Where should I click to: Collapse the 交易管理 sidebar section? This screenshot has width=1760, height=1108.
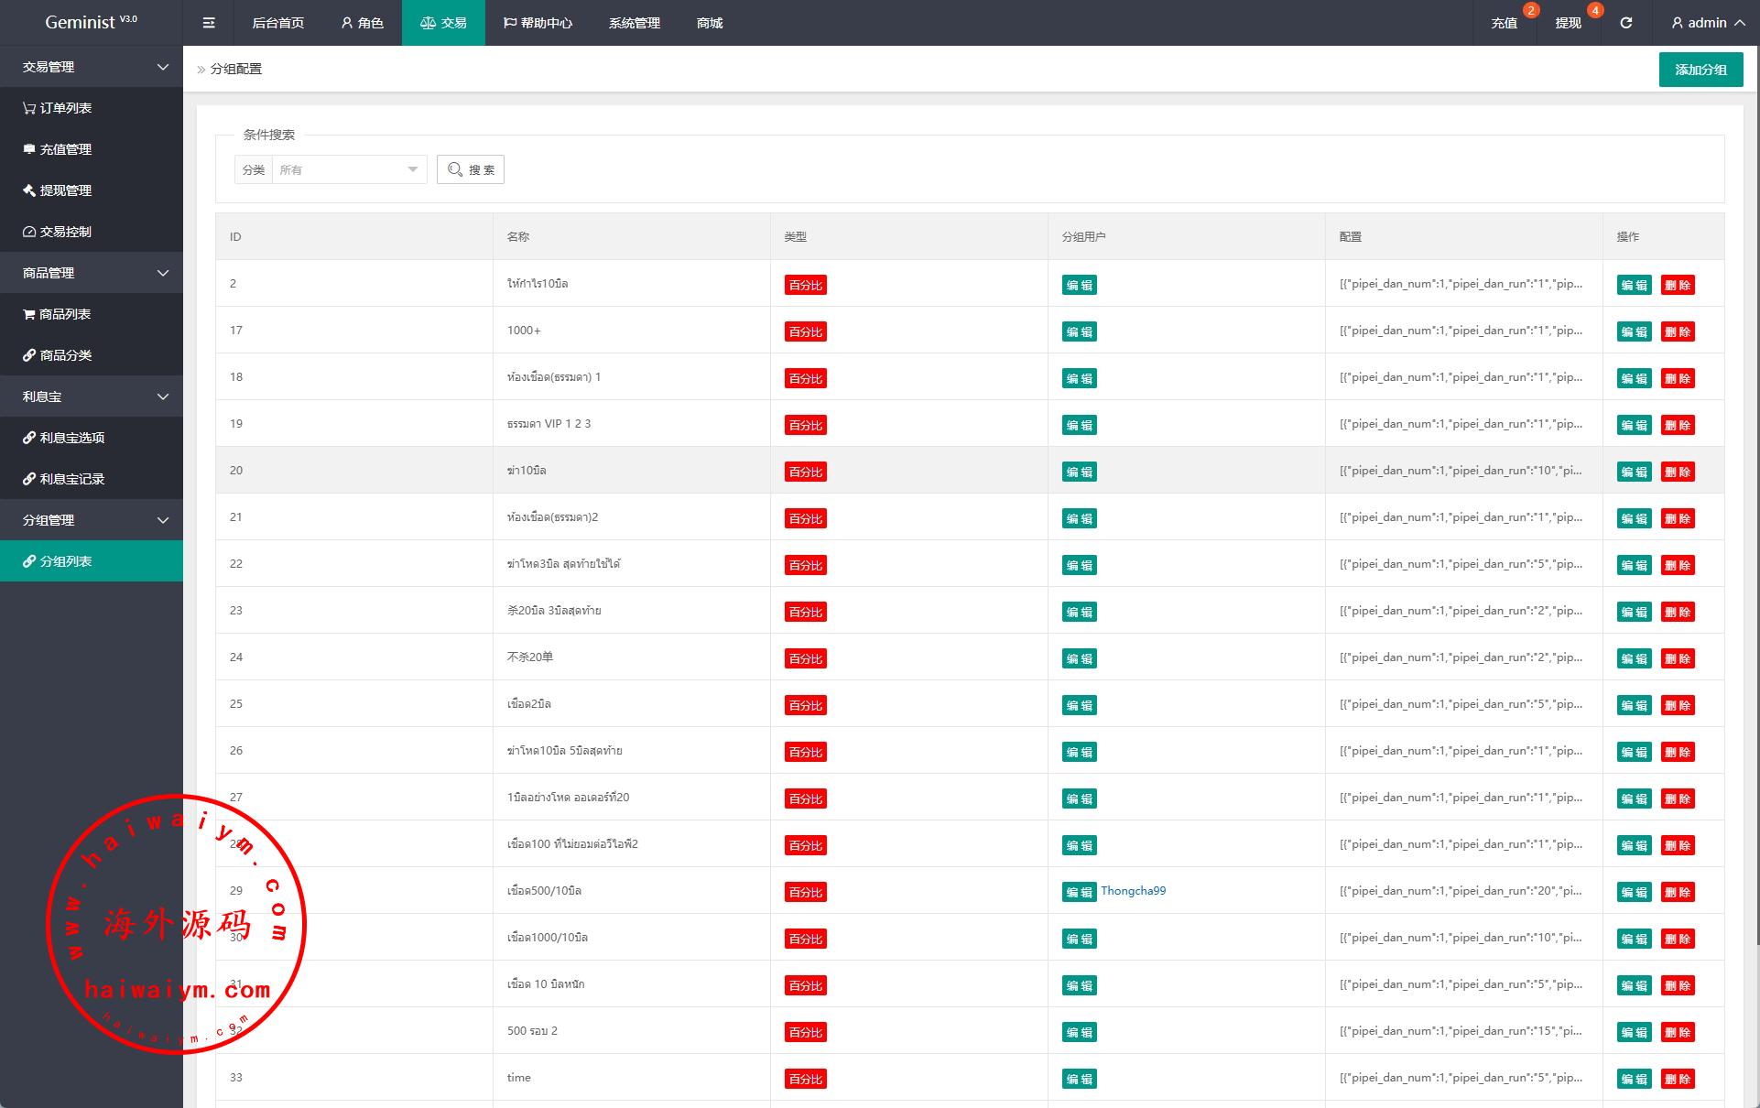coord(92,67)
